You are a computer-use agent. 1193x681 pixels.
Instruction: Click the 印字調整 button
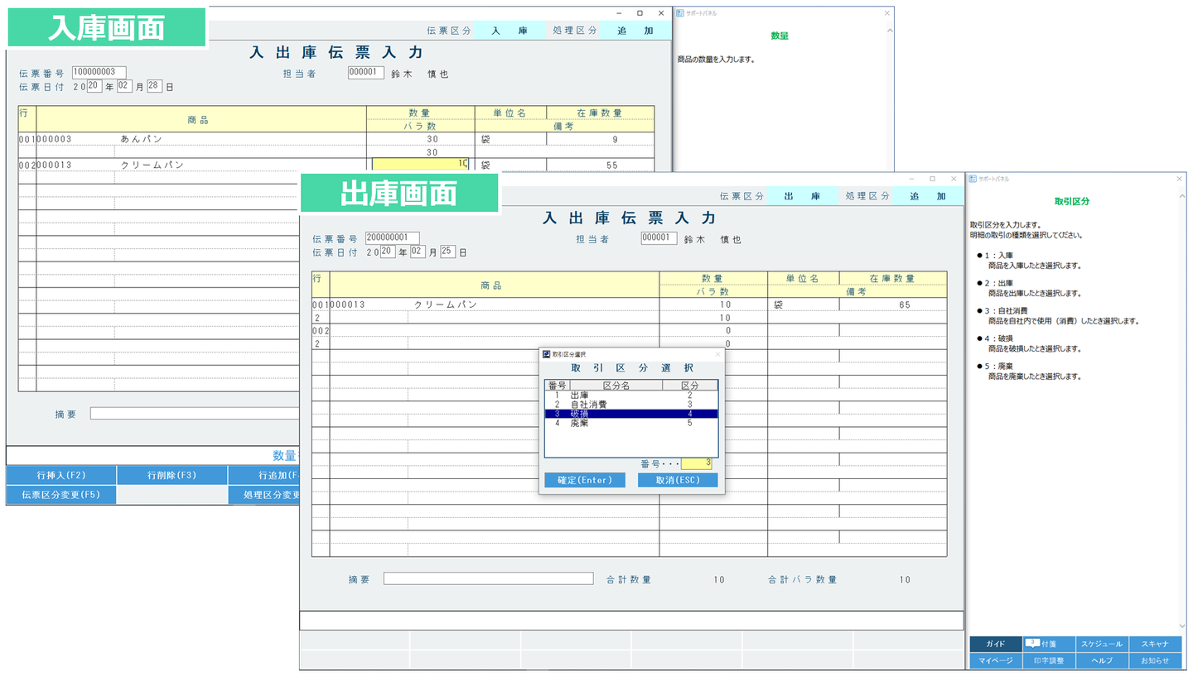tap(1049, 661)
